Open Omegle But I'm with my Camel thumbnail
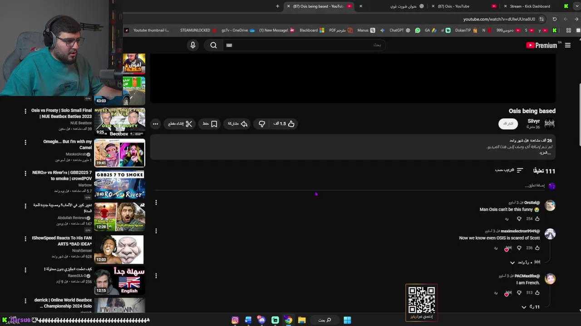 pos(120,153)
